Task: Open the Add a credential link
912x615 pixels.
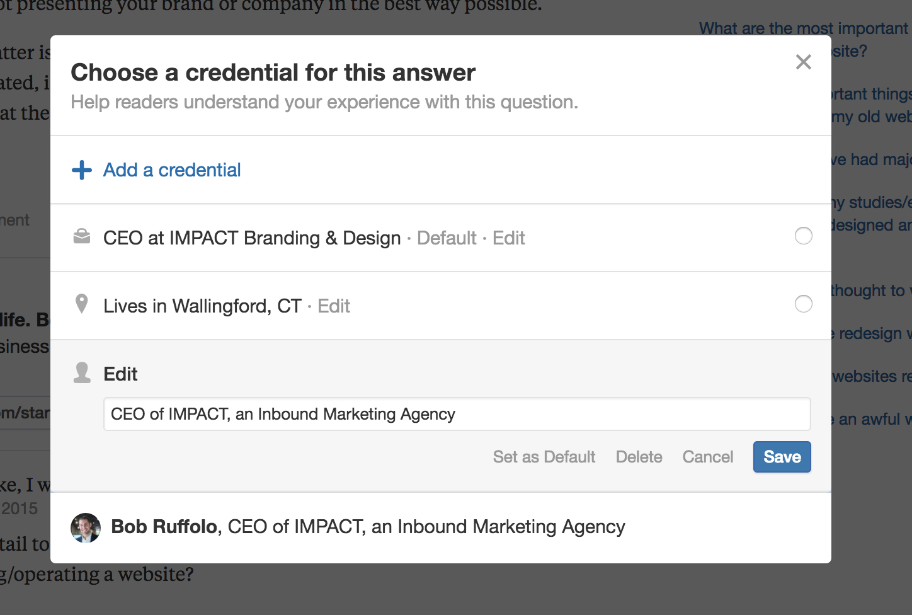Action: click(172, 170)
